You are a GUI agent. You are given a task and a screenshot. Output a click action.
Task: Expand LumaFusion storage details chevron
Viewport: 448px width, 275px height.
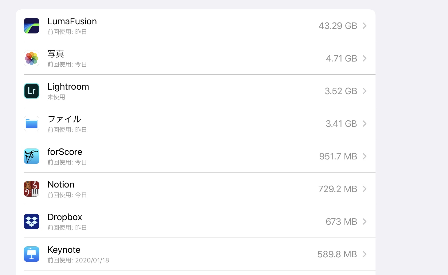click(x=364, y=26)
